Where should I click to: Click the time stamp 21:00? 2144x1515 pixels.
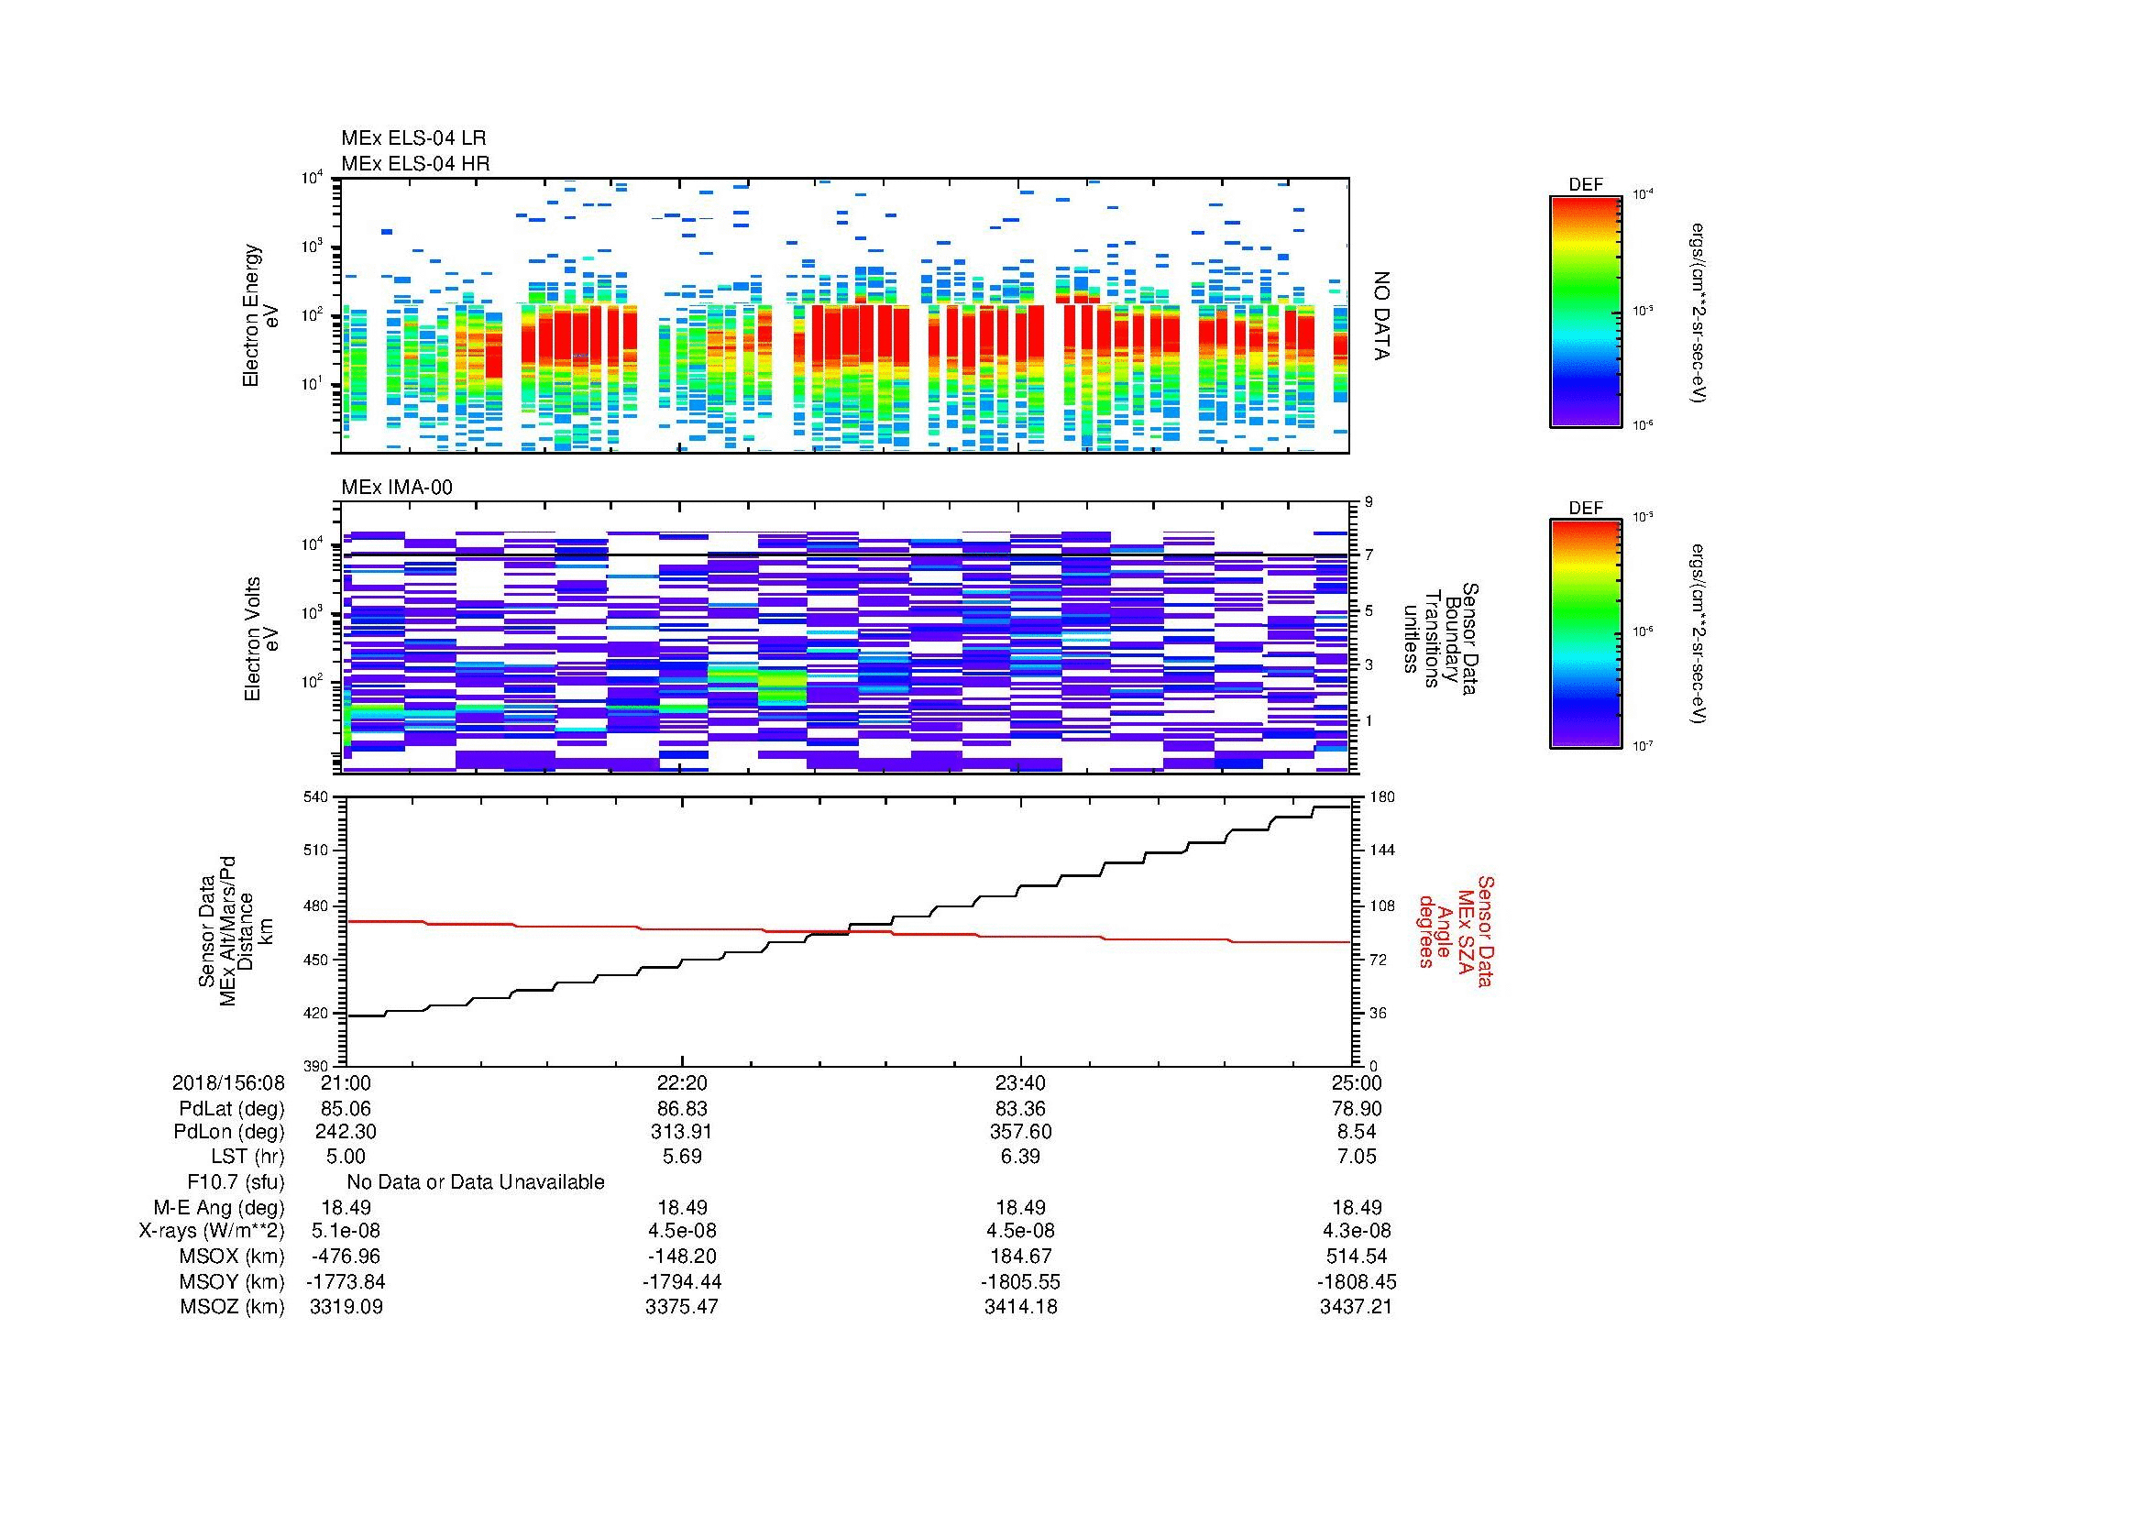[346, 1083]
